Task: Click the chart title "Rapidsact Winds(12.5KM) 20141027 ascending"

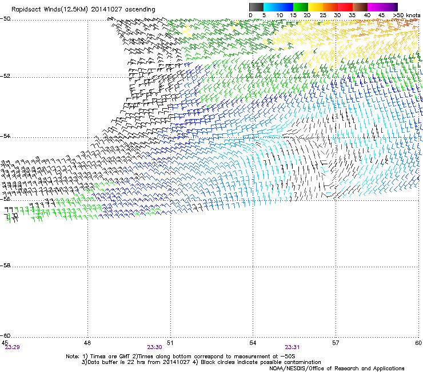Action: [x=83, y=10]
